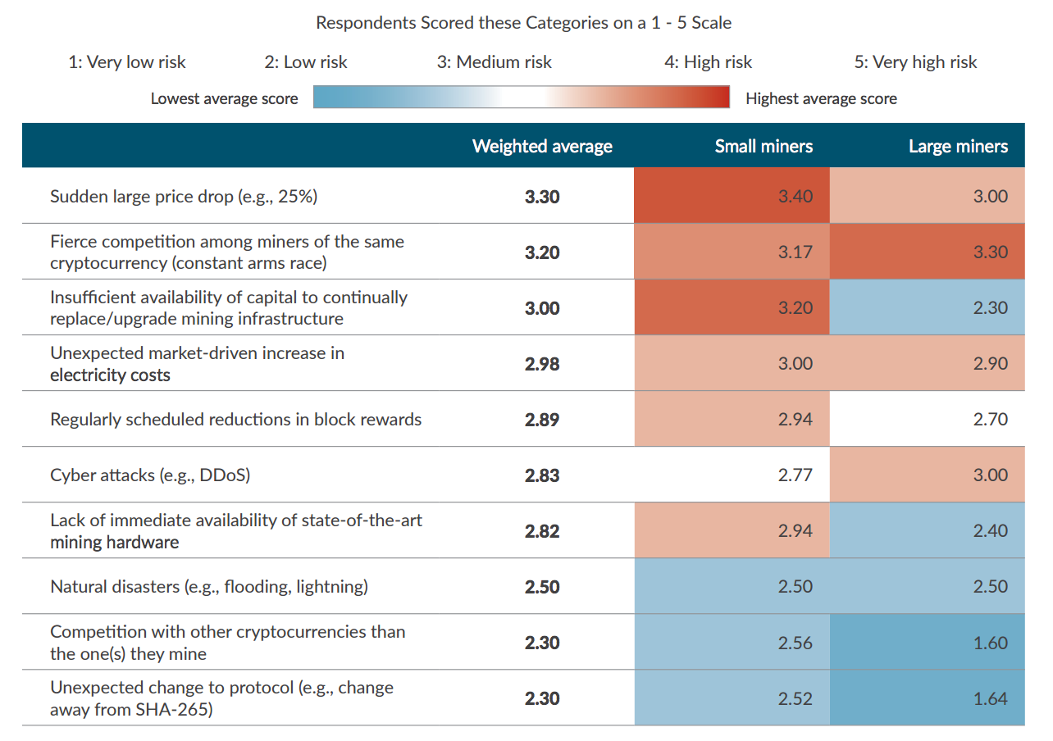Image resolution: width=1053 pixels, height=741 pixels.
Task: Click the 'Highest average score' legend label
Action: (x=821, y=98)
